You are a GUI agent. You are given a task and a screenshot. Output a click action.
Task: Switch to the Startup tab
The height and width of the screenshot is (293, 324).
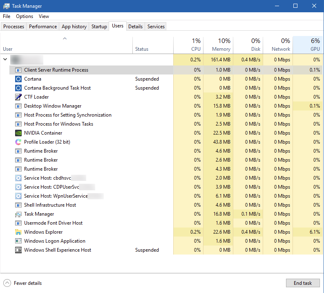(99, 27)
